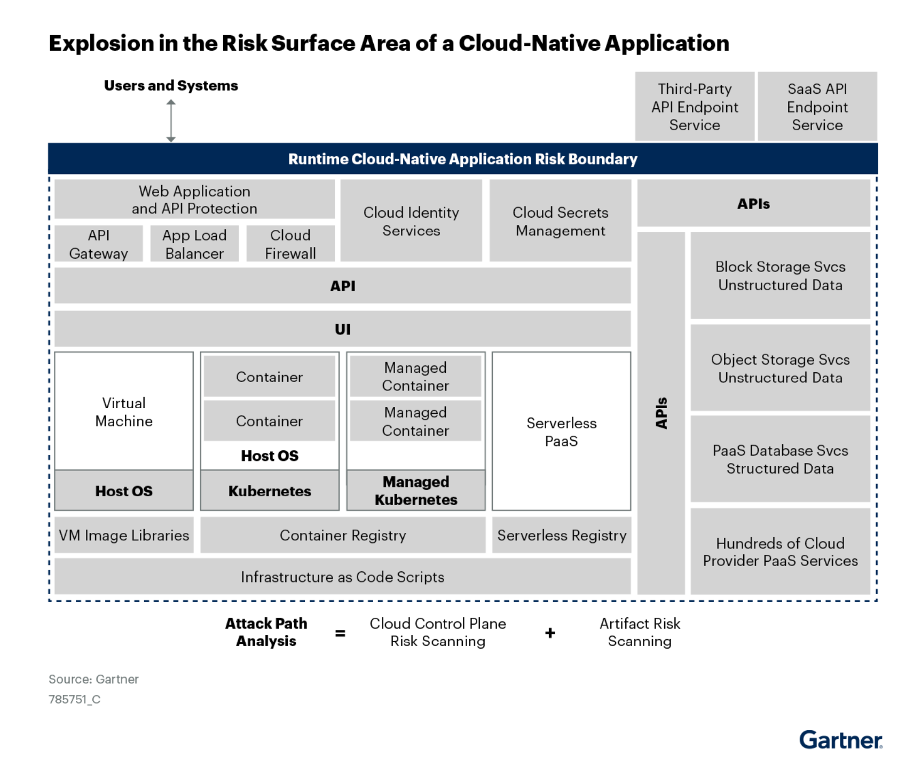Click the Cloud Identity Services box
913x766 pixels.
pyautogui.click(x=410, y=220)
